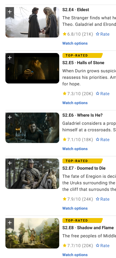Viewport: 116px width, 258px height.
Task: Open Watch options for S2.E4 Eldest
Action: point(75,43)
